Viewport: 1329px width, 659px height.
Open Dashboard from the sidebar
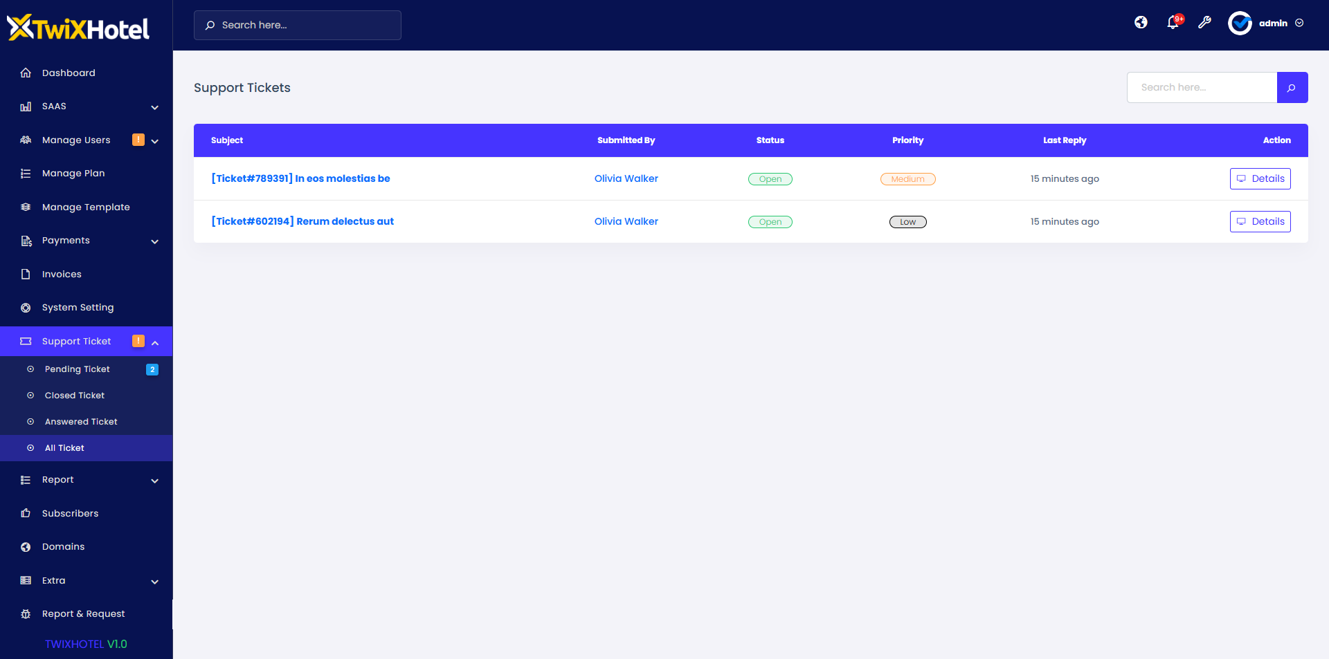(69, 73)
